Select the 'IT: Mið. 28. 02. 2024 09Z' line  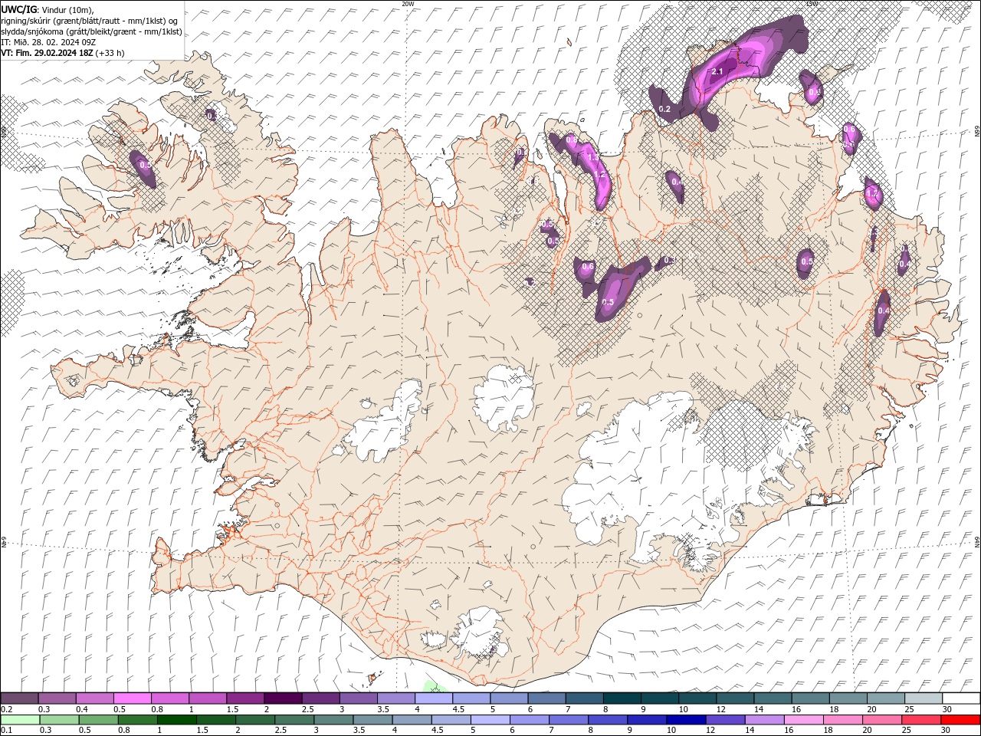pyautogui.click(x=48, y=42)
